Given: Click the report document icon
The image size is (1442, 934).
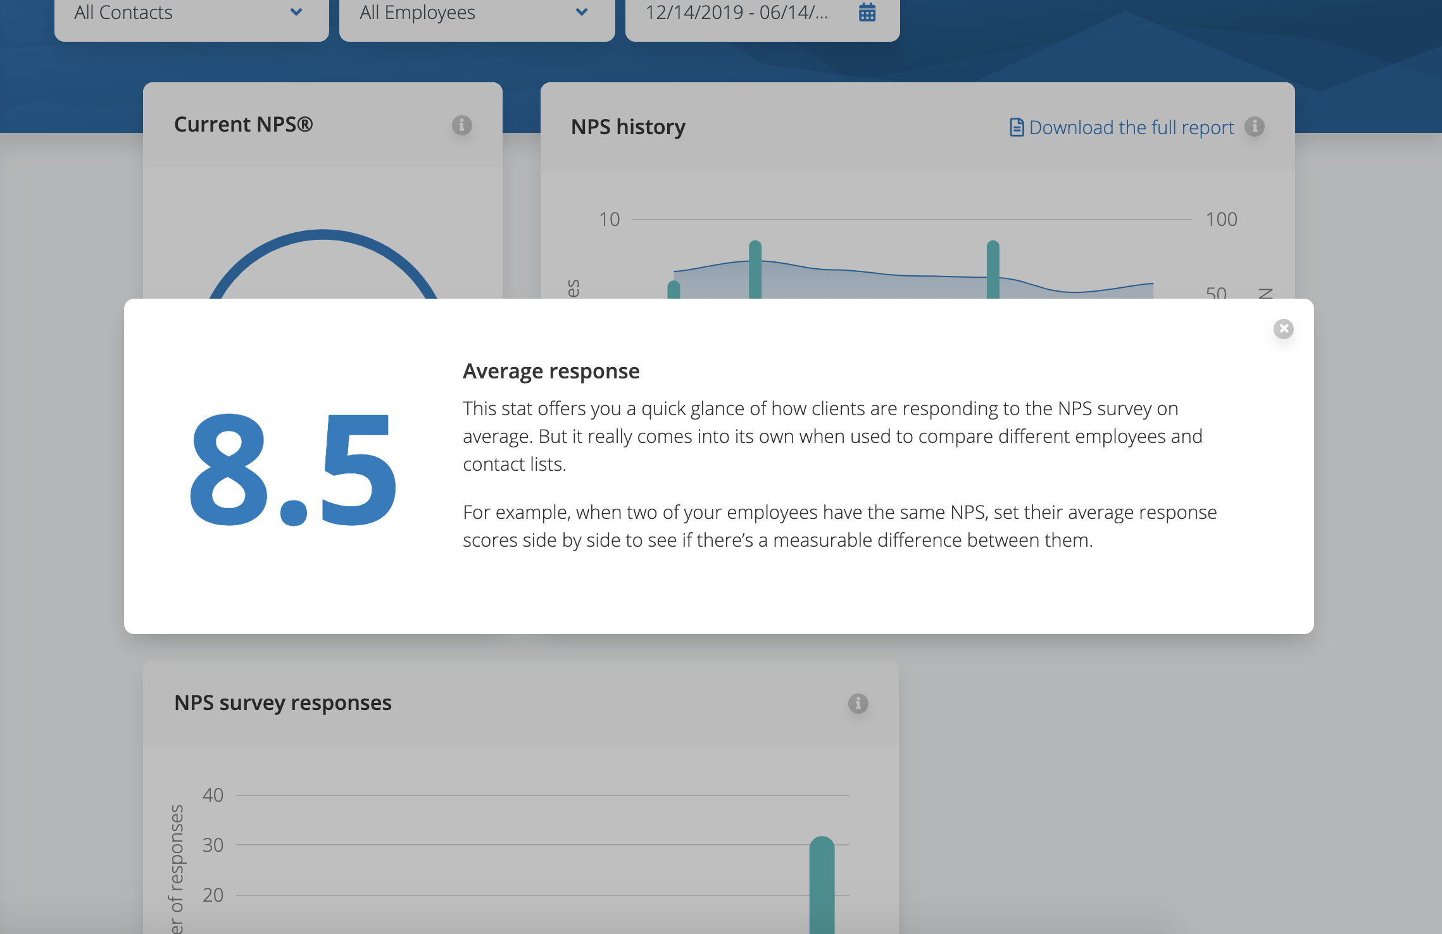Looking at the screenshot, I should click(1016, 127).
